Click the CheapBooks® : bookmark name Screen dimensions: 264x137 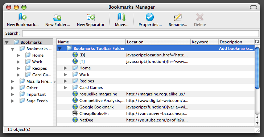click(x=94, y=114)
